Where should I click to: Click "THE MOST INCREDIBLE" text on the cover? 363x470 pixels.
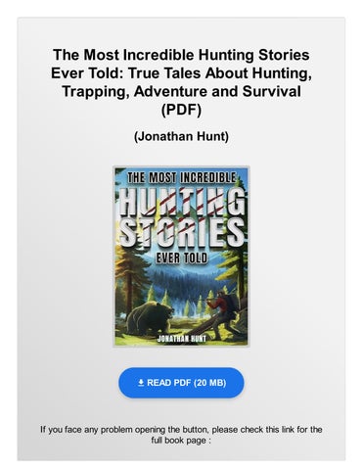click(181, 178)
